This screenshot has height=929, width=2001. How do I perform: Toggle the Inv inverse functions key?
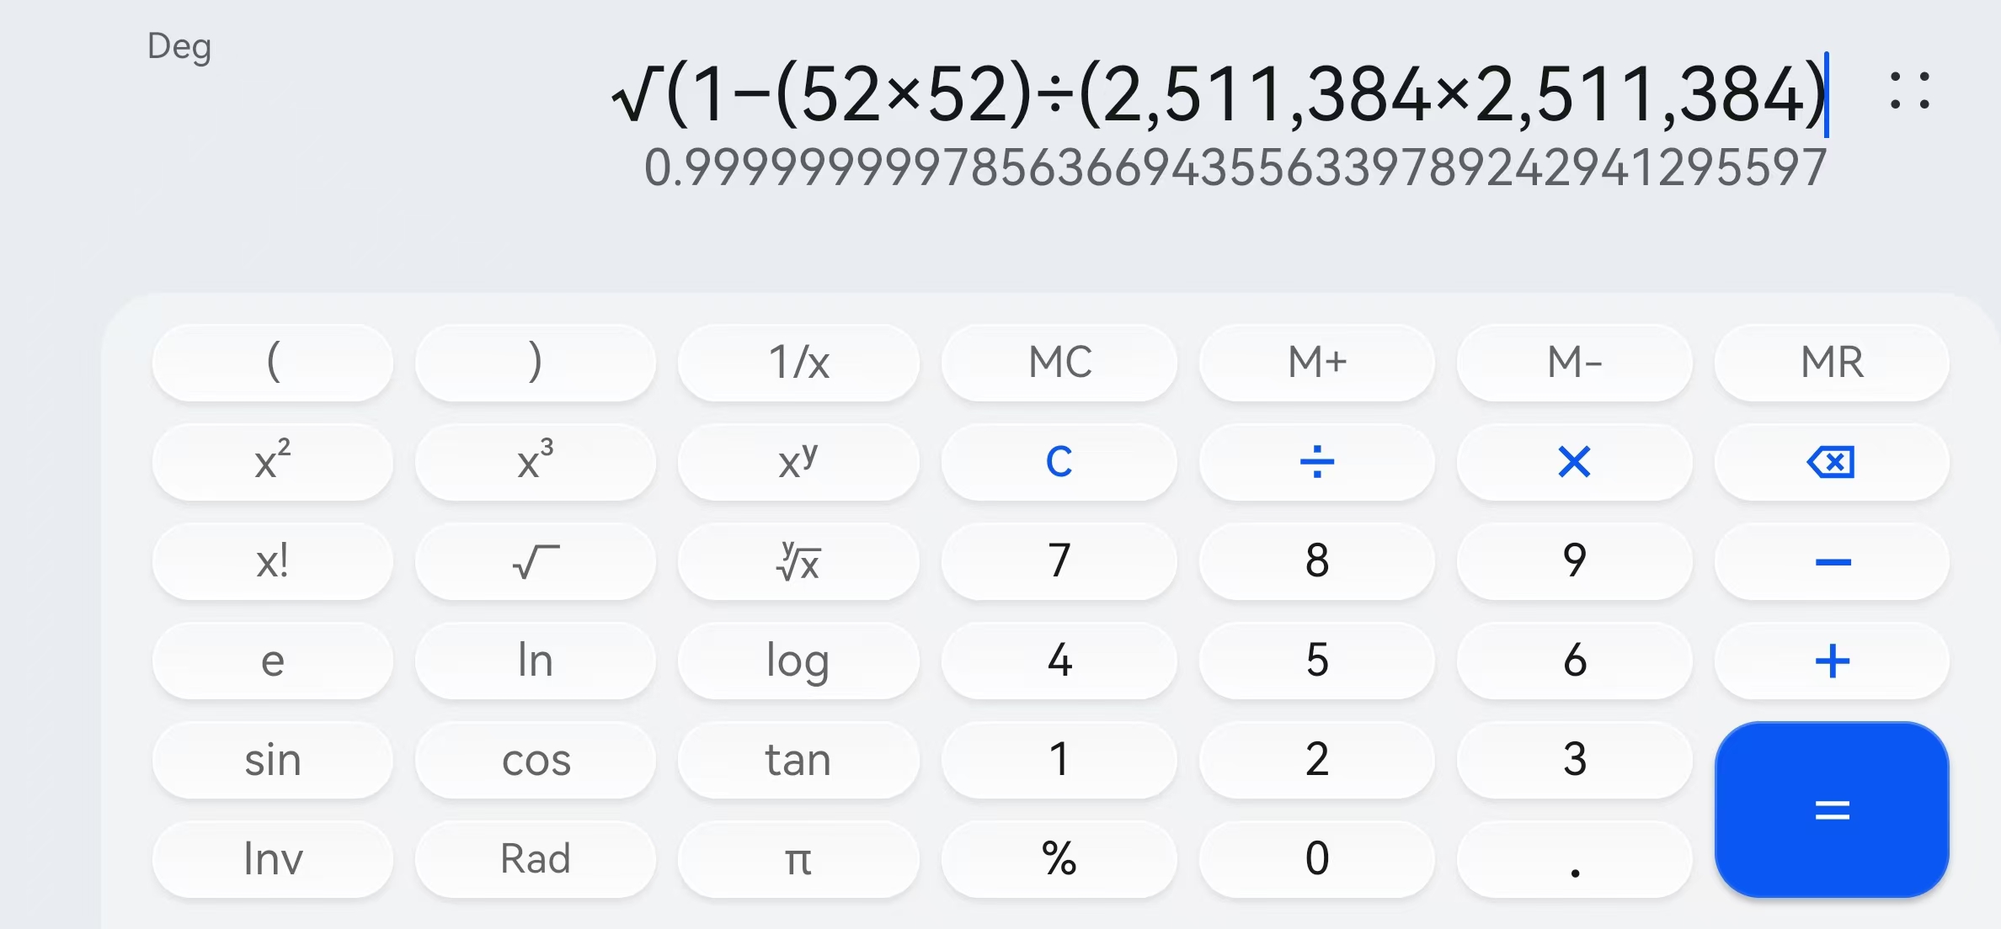tap(272, 859)
